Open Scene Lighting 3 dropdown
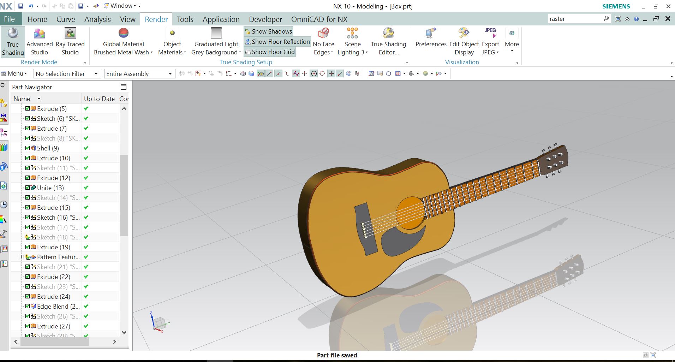Screen dimensions: 675x362 [x=352, y=42]
